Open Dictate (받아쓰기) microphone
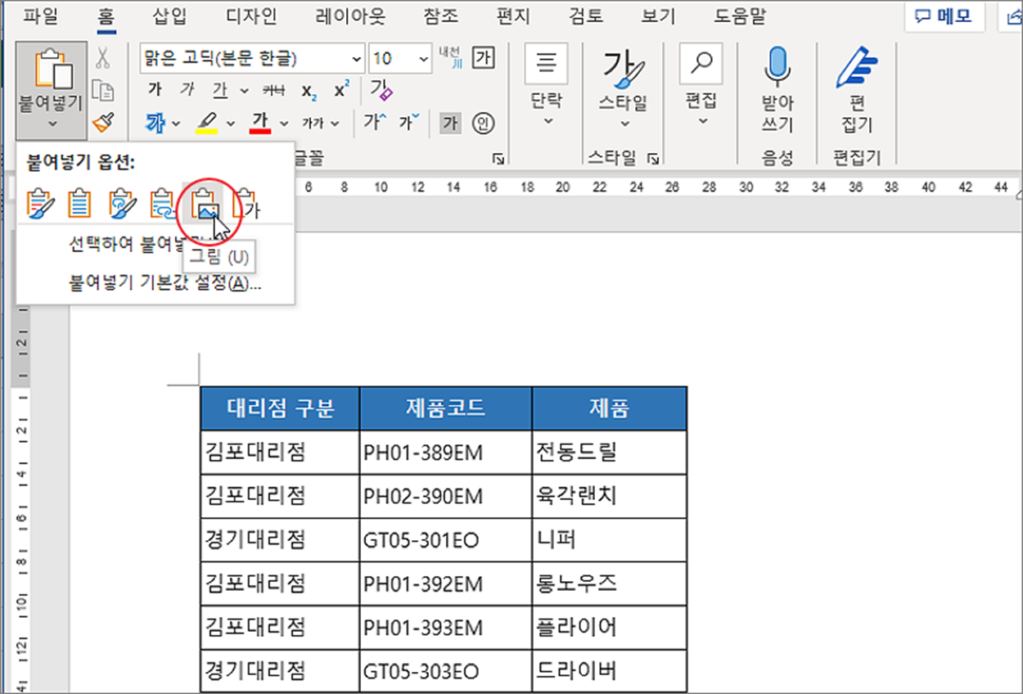Viewport: 1023px width, 694px height. 778,66
